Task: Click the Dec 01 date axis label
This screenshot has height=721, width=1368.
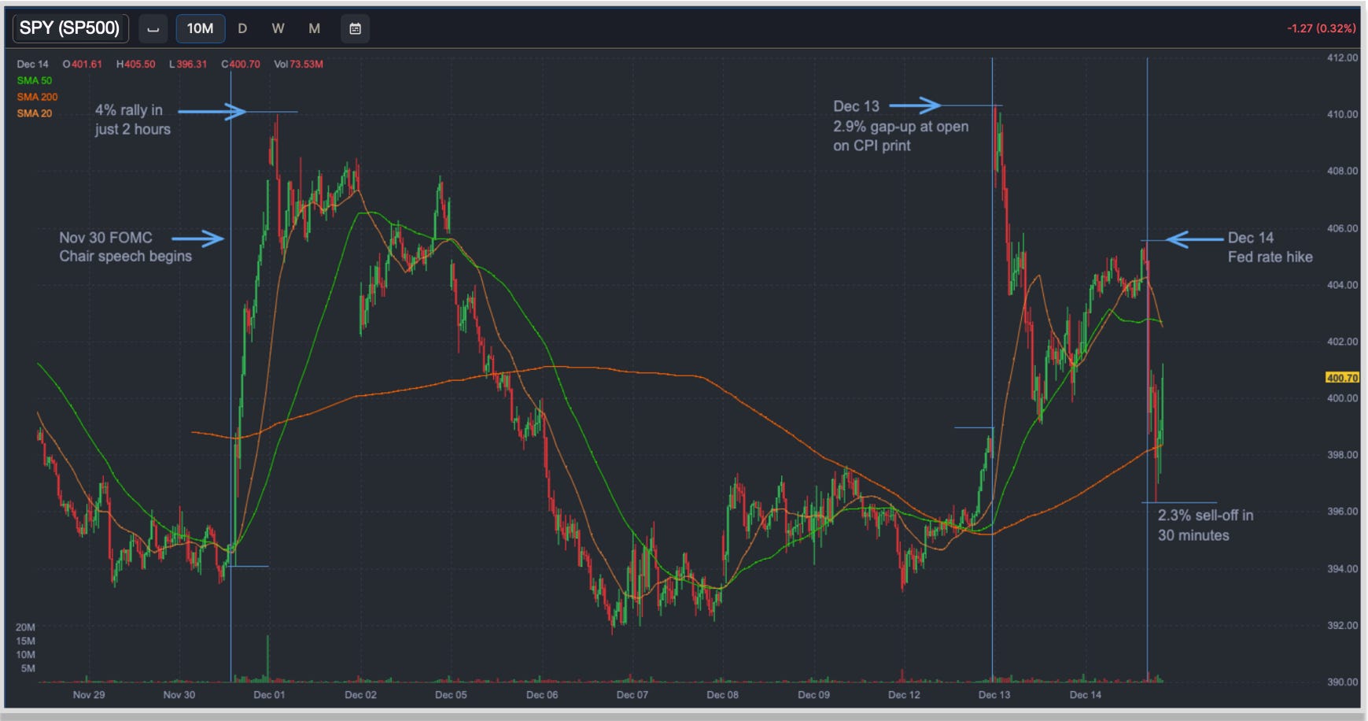Action: pos(269,695)
